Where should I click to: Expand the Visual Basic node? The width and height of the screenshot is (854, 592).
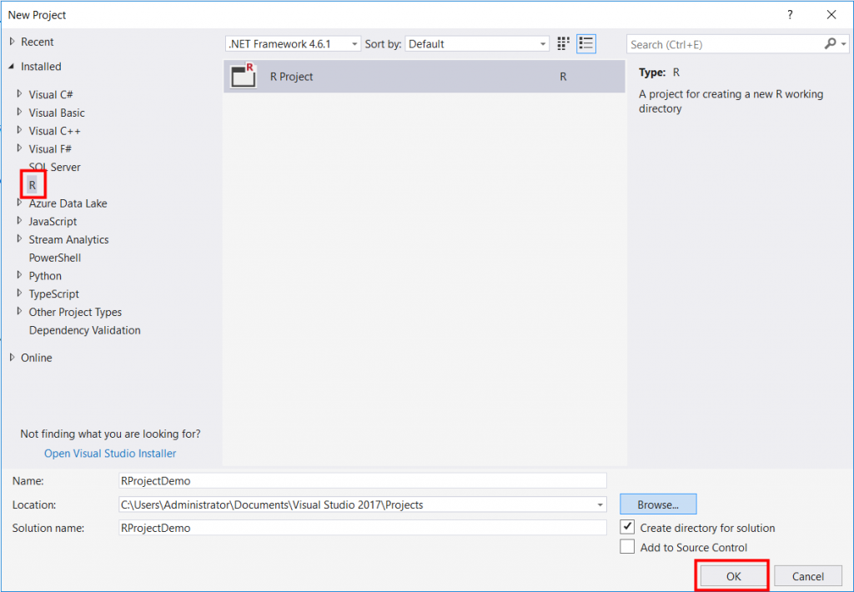20,112
